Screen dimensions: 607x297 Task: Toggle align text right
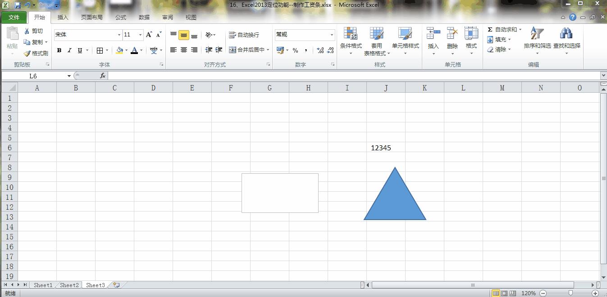pyautogui.click(x=194, y=50)
